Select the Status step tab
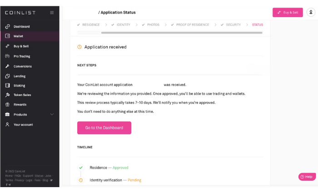This screenshot has height=193, width=318. (x=258, y=24)
